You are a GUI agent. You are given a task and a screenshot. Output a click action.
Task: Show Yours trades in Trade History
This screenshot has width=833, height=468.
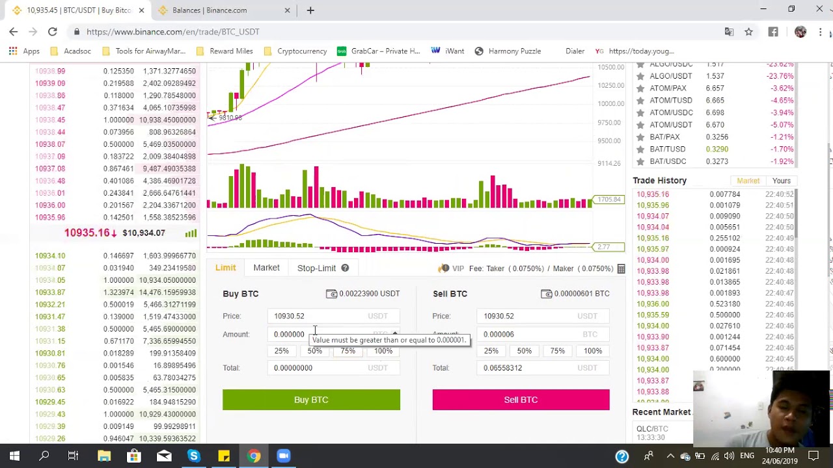tap(782, 181)
